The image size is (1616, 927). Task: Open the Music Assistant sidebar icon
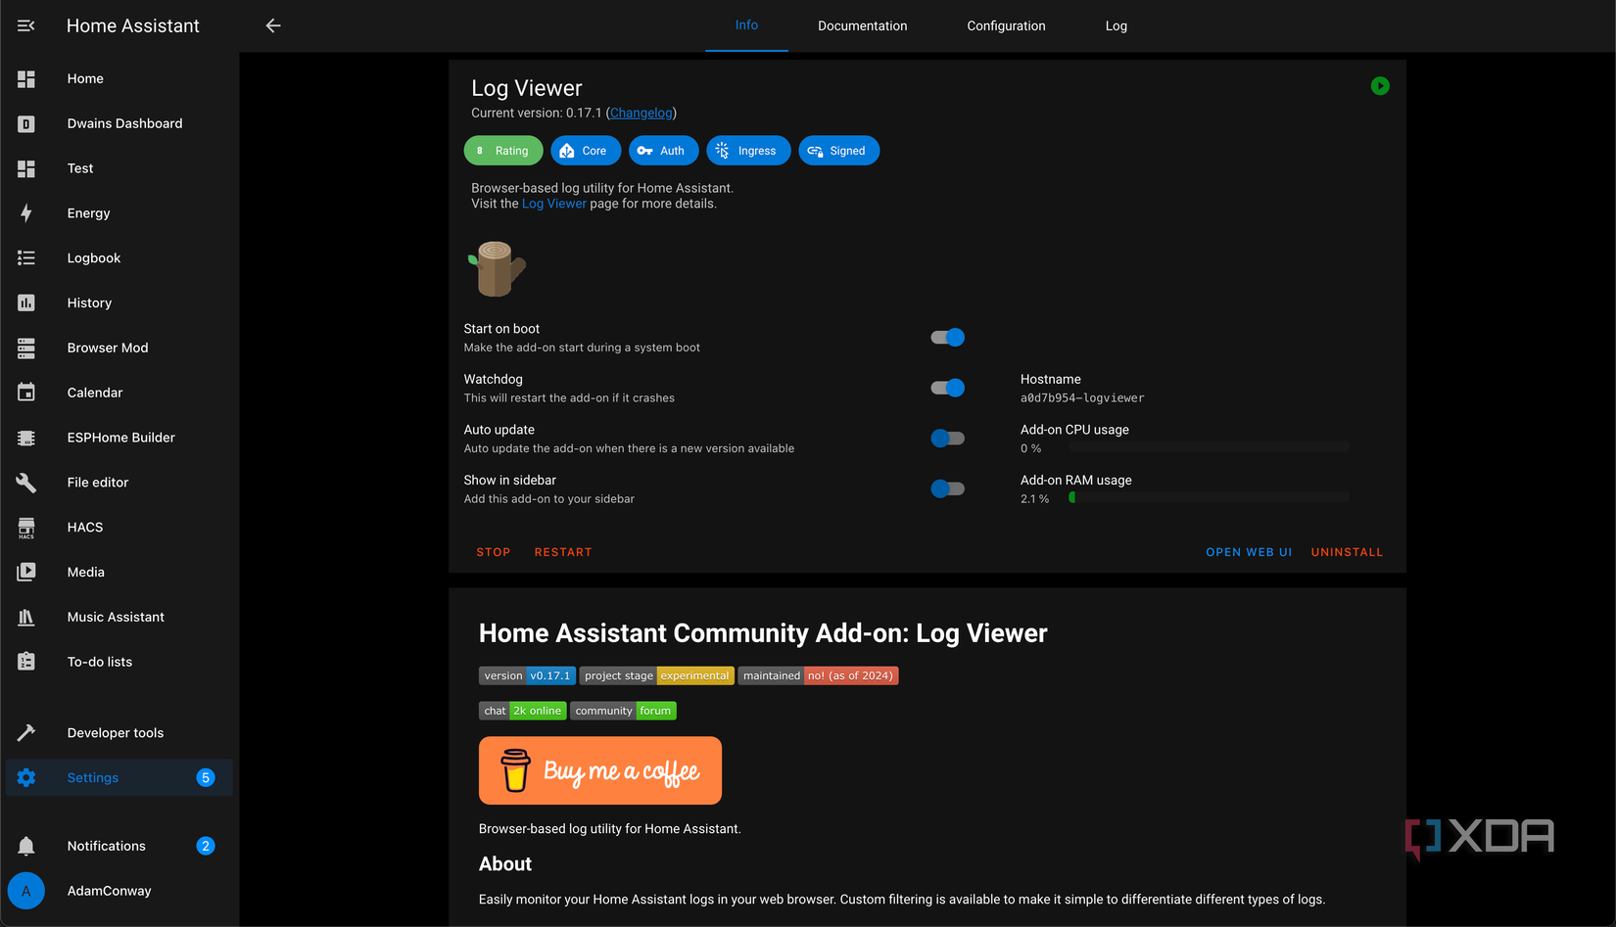(x=26, y=617)
